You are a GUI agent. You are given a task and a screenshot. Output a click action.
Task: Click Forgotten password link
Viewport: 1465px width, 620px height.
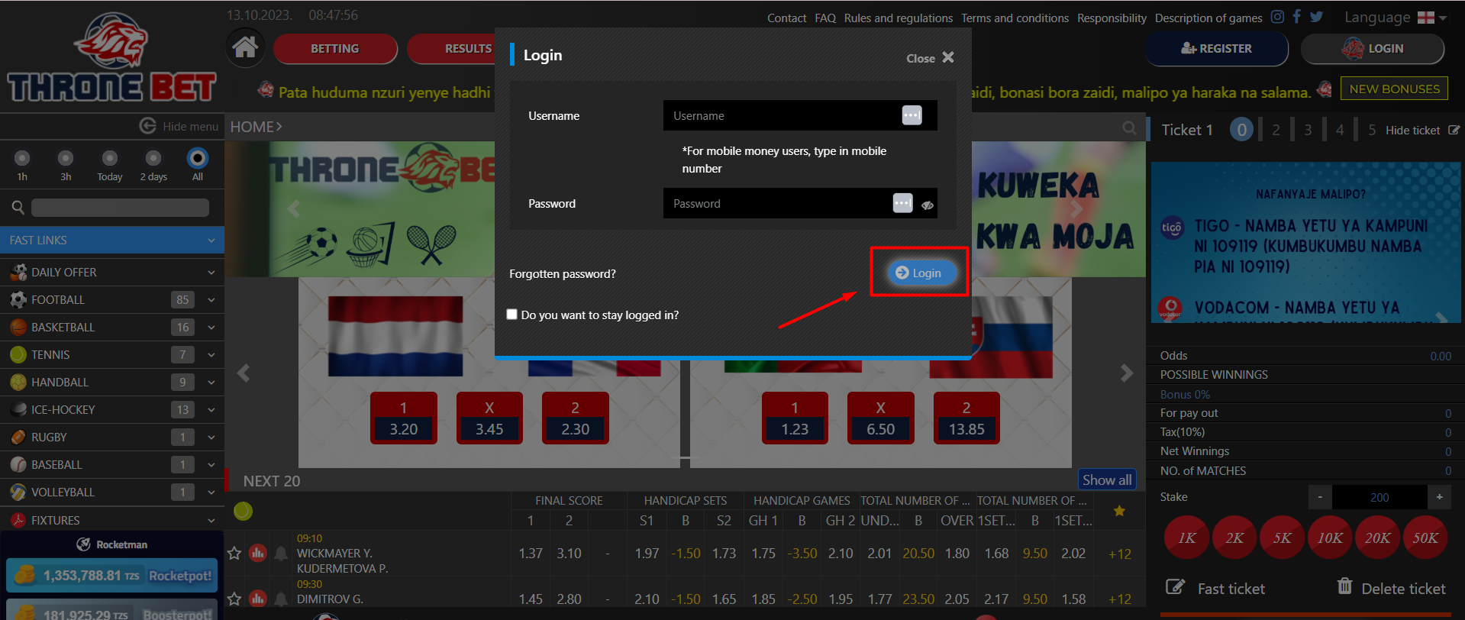click(563, 273)
